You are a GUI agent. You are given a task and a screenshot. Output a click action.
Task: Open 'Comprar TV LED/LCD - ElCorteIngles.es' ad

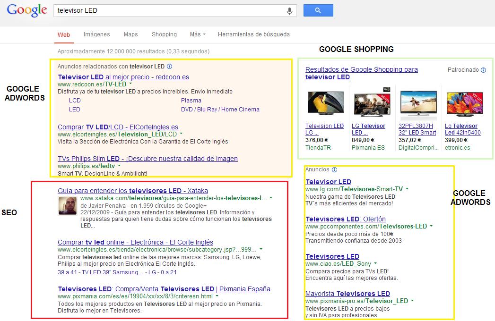coord(118,127)
